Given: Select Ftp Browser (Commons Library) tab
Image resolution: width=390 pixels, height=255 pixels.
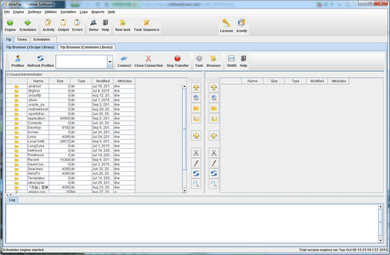Looking at the screenshot, I should click(x=86, y=47).
